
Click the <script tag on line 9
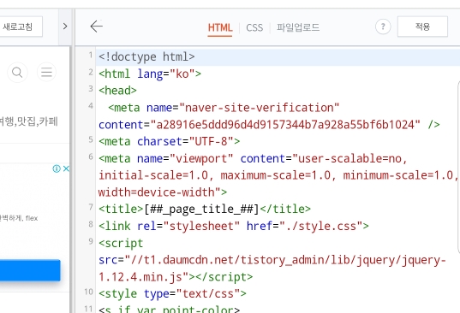pos(121,244)
